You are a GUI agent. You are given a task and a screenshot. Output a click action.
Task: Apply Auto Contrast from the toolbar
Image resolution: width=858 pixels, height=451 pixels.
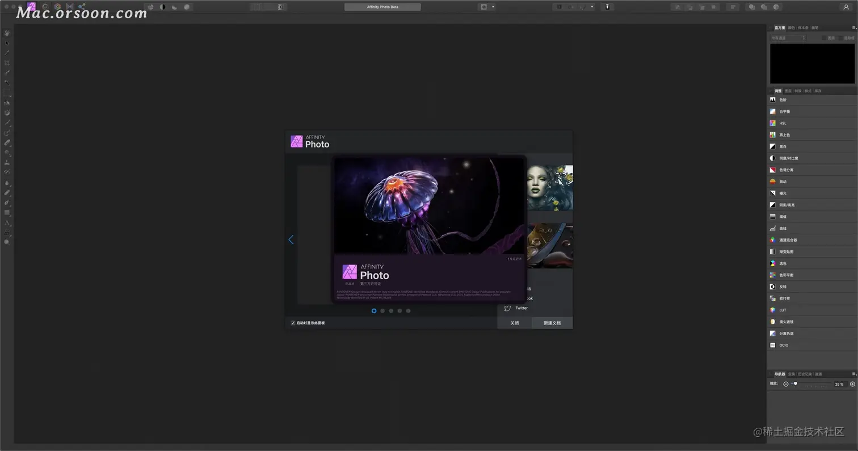tap(163, 7)
